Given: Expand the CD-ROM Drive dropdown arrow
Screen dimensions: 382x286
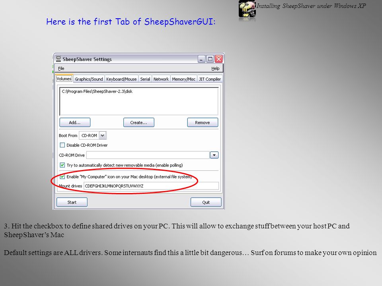Looking at the screenshot, I should pyautogui.click(x=214, y=155).
